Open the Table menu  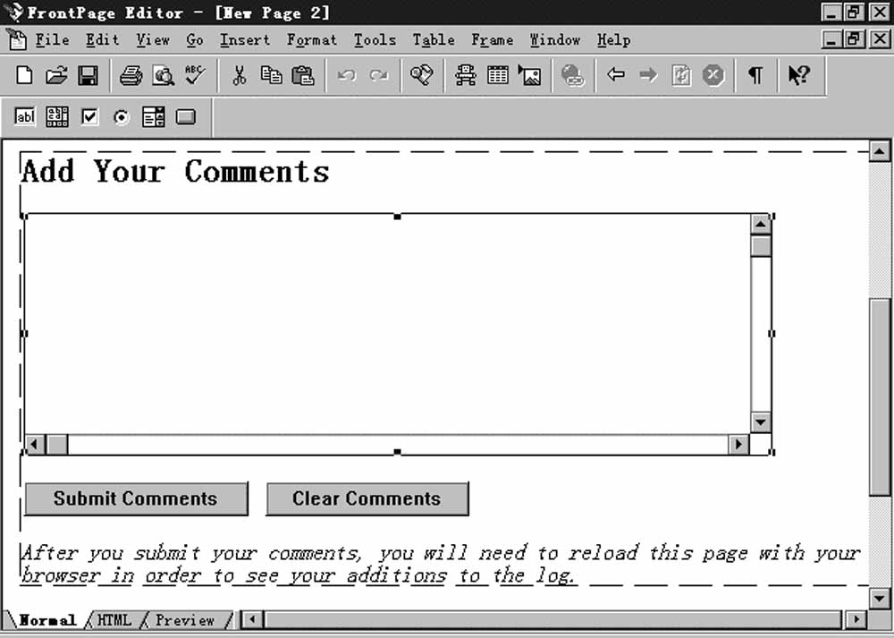[x=434, y=40]
